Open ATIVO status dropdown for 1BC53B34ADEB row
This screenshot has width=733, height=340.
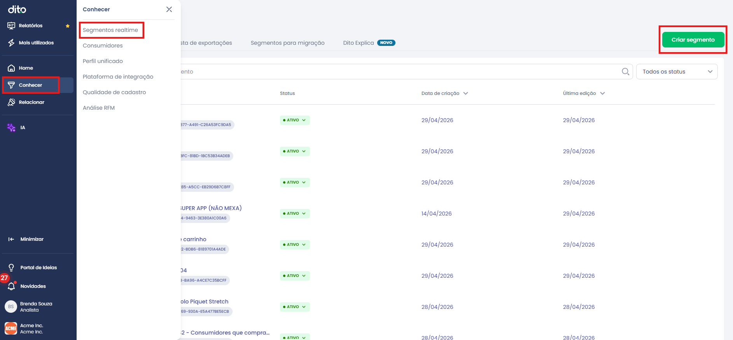click(295, 151)
